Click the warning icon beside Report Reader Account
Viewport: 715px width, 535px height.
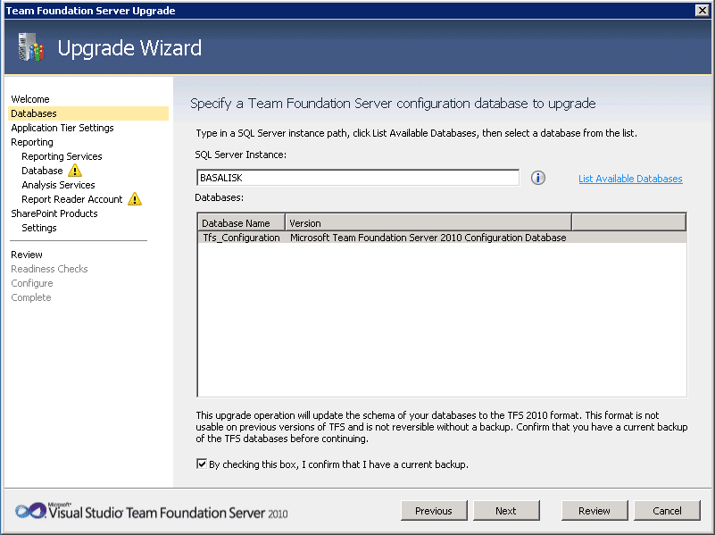point(135,199)
